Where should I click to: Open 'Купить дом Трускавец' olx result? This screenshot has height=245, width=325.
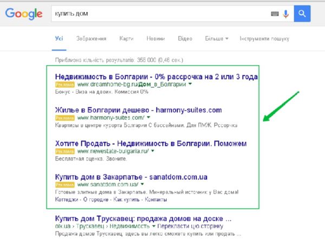143,218
